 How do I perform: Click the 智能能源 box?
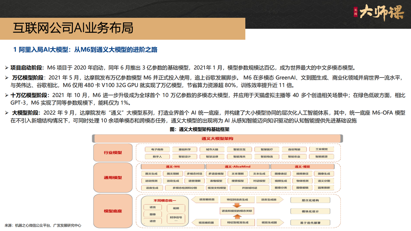click(321, 157)
